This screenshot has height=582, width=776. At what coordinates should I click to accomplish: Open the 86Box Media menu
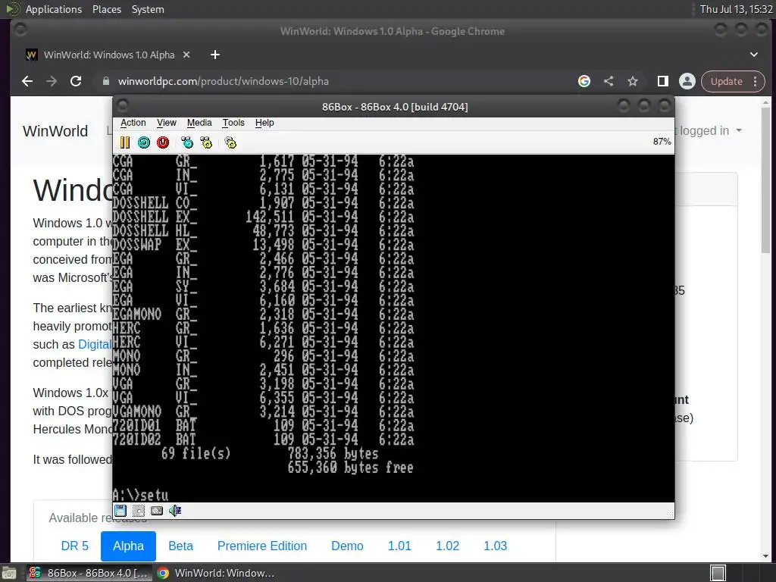pyautogui.click(x=199, y=123)
